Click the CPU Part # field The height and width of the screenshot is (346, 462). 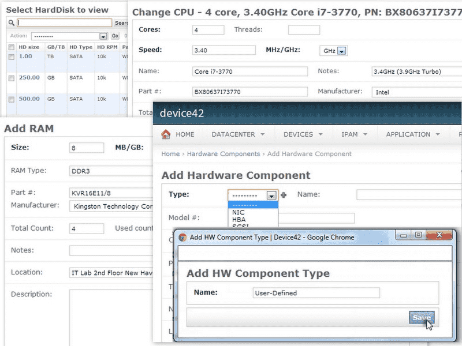coord(250,92)
